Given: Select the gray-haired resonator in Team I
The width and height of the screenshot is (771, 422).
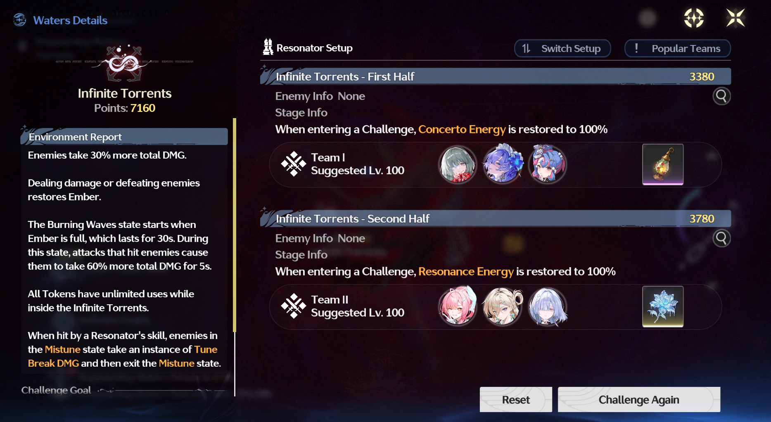Looking at the screenshot, I should tap(458, 164).
